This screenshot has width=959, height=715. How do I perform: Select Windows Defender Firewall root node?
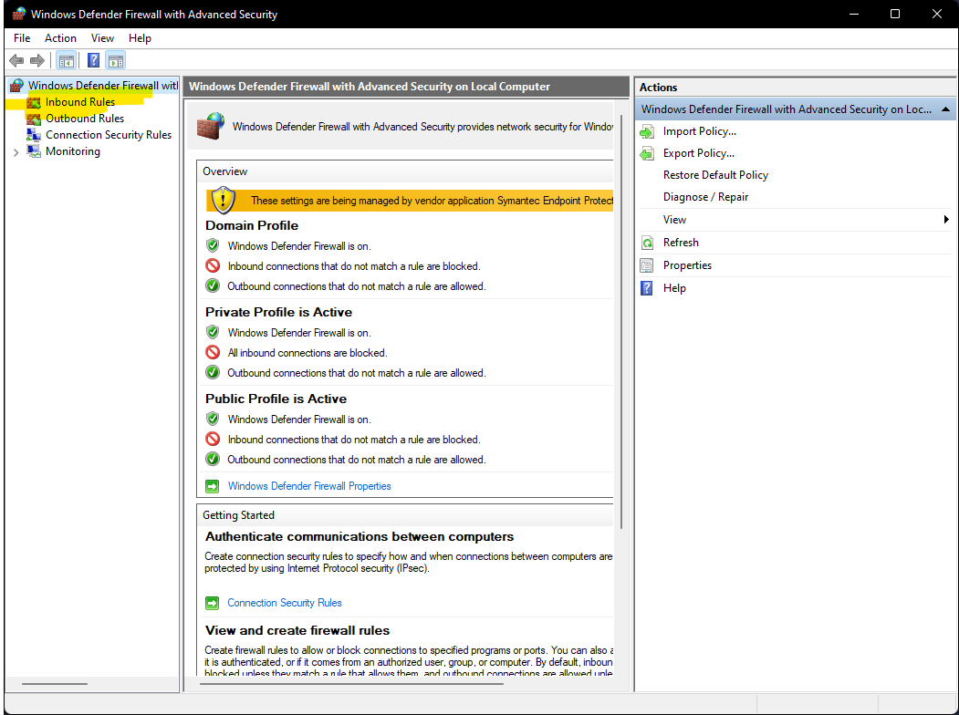(103, 86)
